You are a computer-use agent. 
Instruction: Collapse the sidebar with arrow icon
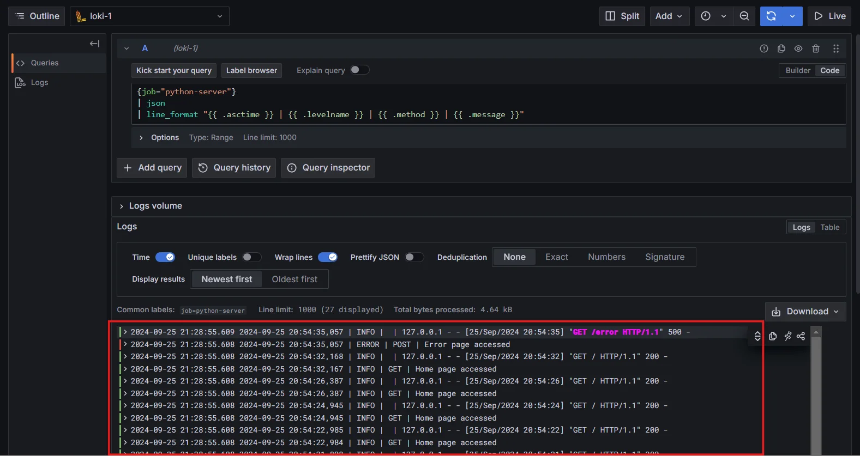point(94,44)
